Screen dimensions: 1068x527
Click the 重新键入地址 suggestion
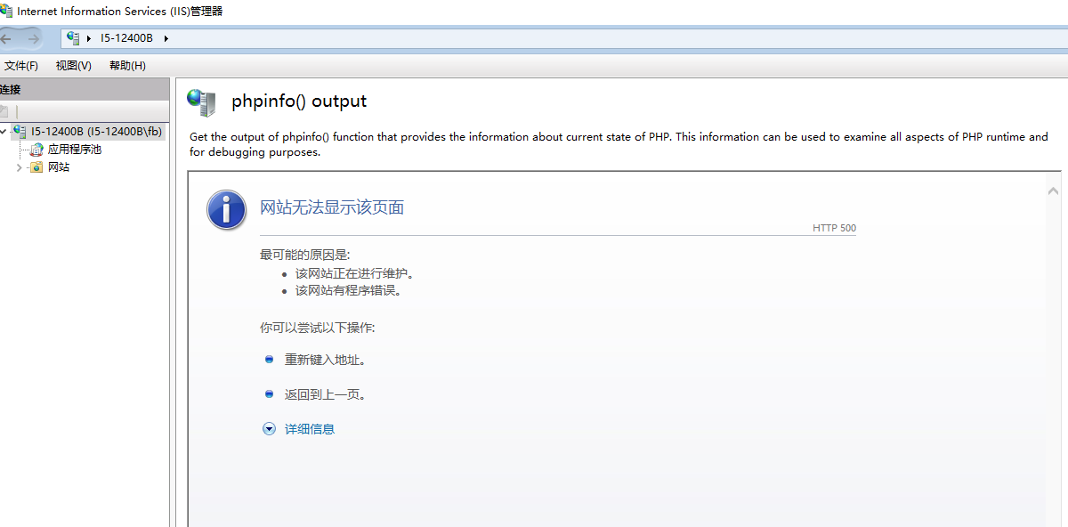click(326, 360)
